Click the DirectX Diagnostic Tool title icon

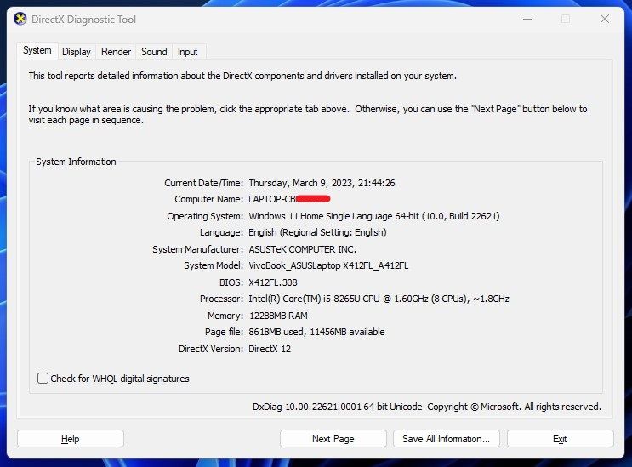[20, 19]
